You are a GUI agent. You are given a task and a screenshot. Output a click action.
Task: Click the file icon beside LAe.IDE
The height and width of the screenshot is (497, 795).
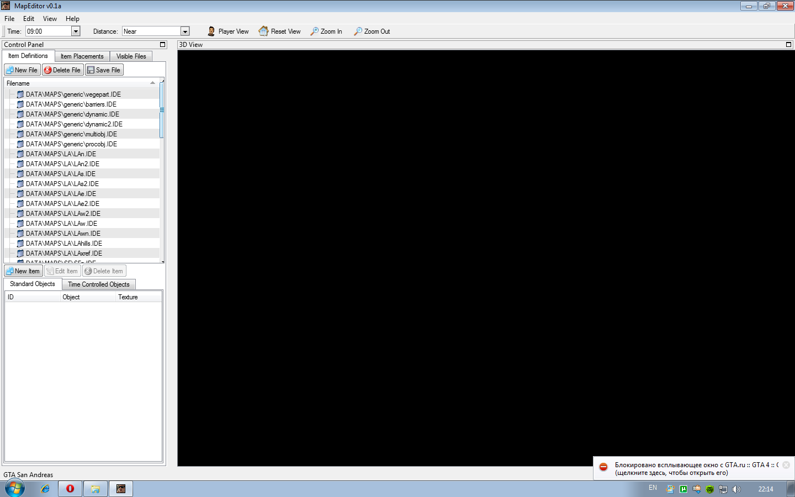click(x=20, y=194)
